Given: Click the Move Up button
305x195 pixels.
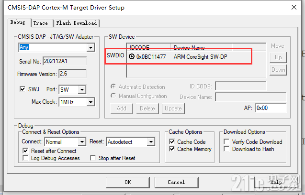Looking at the screenshot, I should click(278, 57).
